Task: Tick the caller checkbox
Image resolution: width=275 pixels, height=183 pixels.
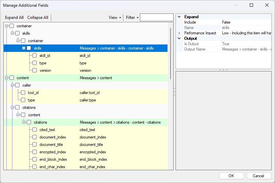Action: pos(18,85)
